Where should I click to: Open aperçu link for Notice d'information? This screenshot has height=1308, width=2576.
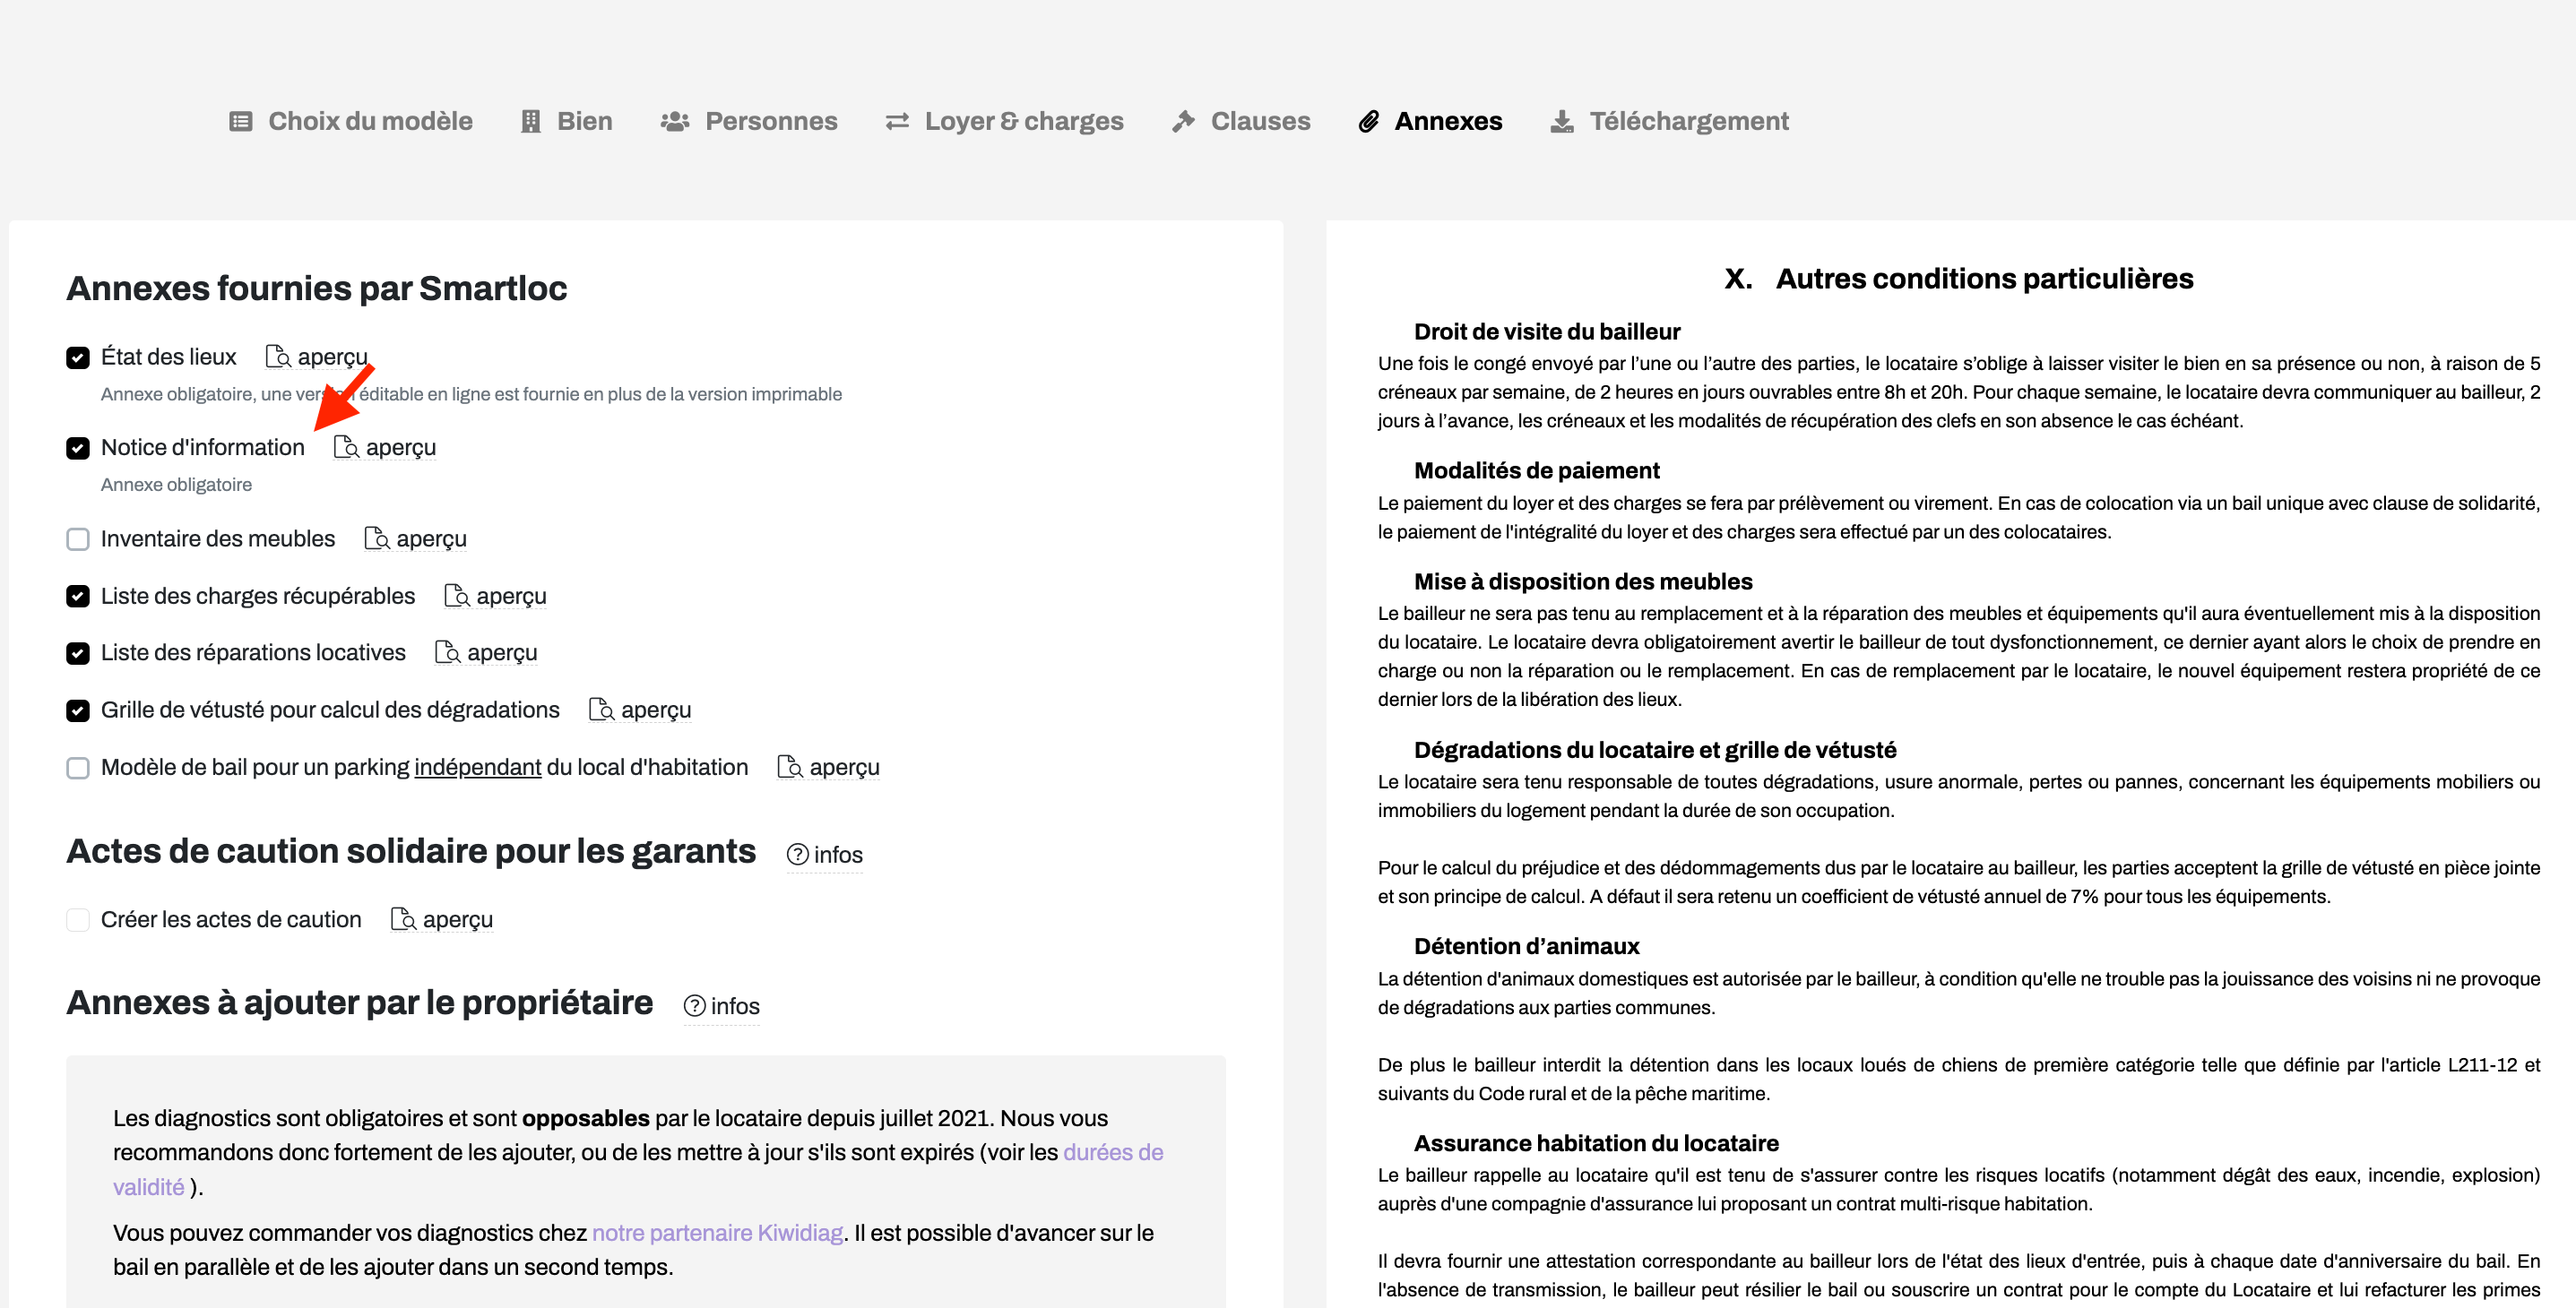click(x=400, y=447)
